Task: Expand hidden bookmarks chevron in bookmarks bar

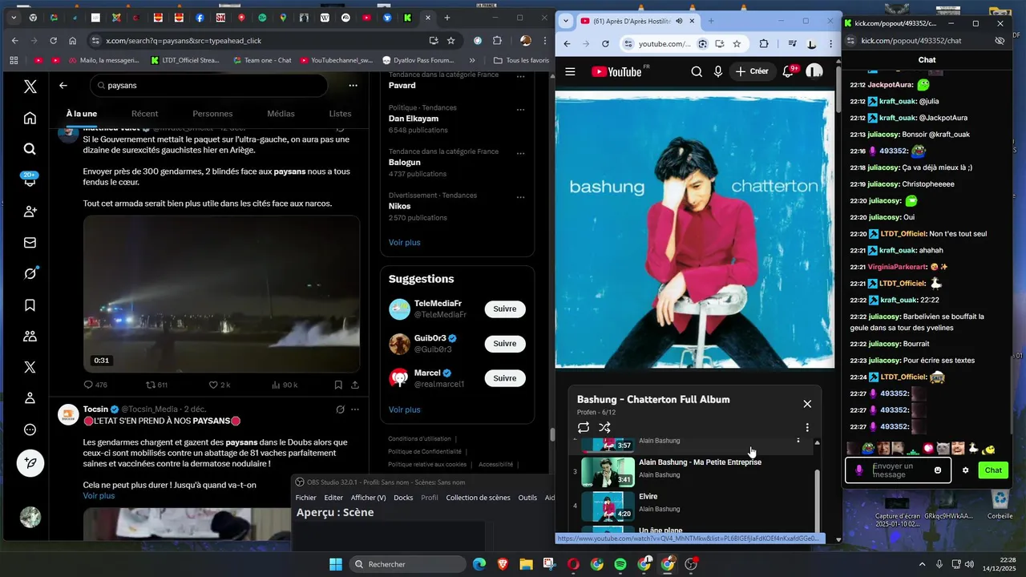Action: pyautogui.click(x=472, y=60)
